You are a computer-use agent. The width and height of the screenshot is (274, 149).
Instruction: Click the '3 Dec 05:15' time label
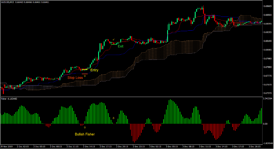pyautogui.click(x=172, y=146)
